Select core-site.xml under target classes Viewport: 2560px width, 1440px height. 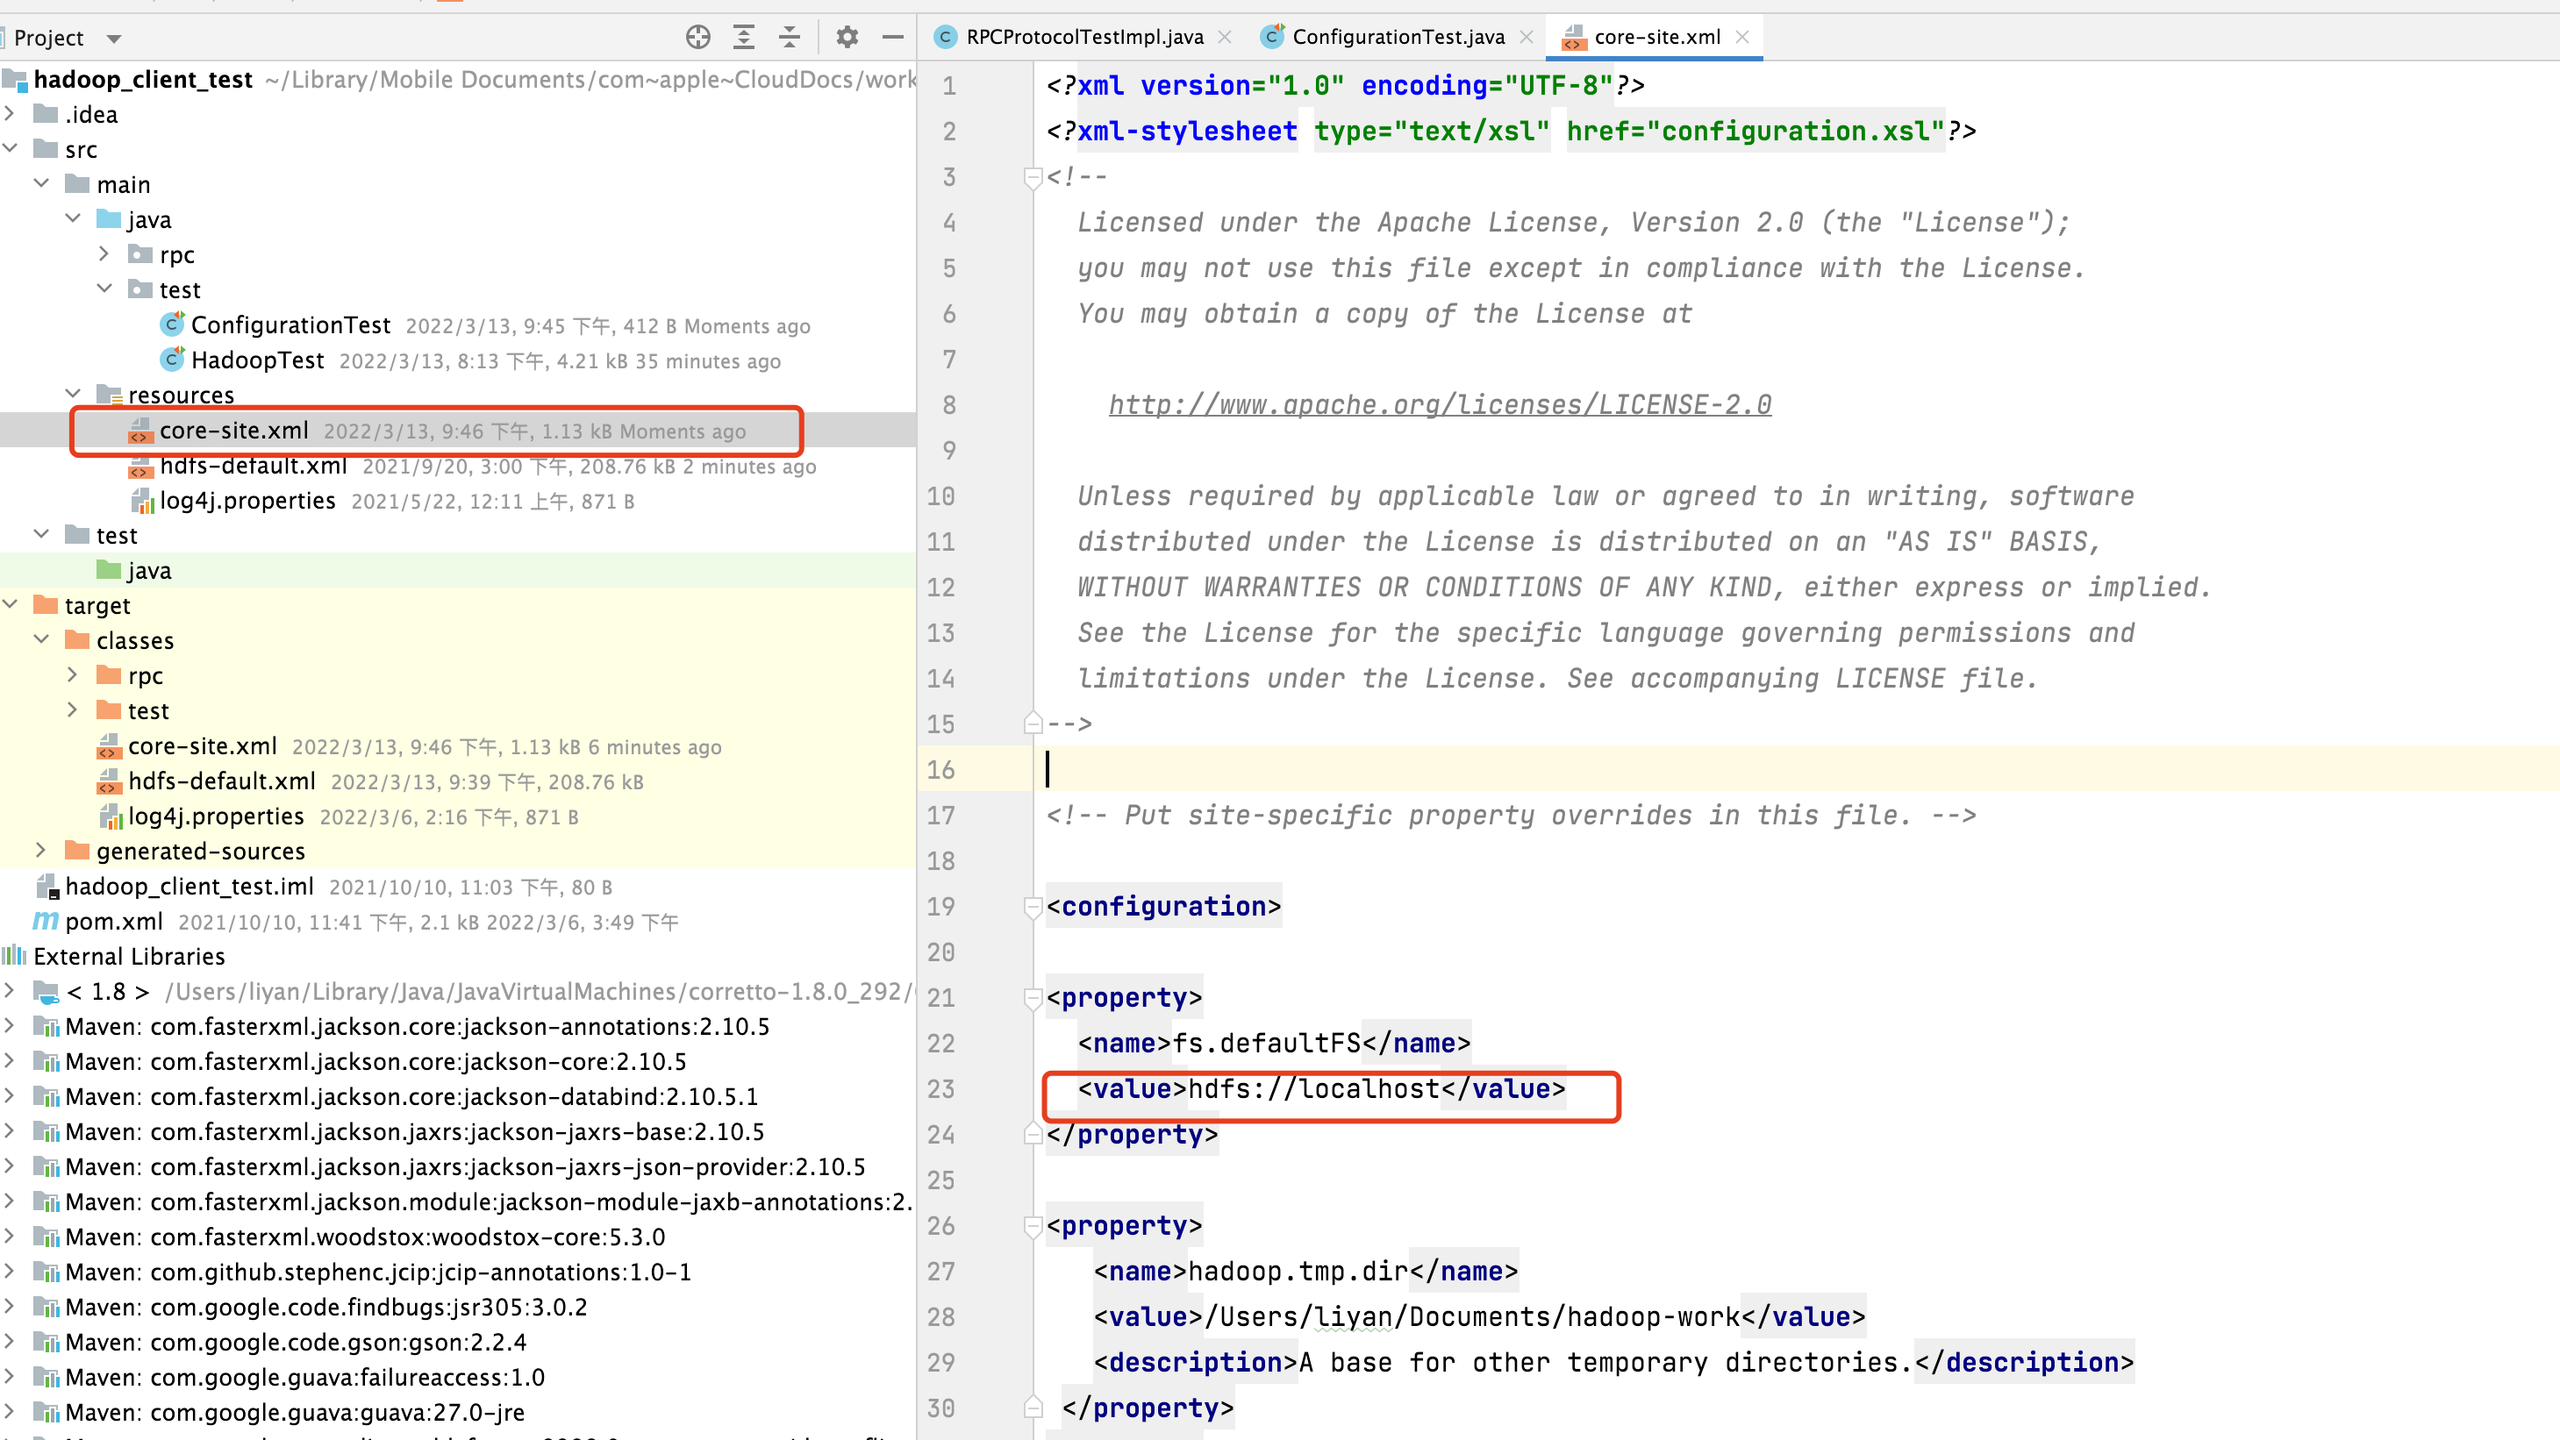202,745
